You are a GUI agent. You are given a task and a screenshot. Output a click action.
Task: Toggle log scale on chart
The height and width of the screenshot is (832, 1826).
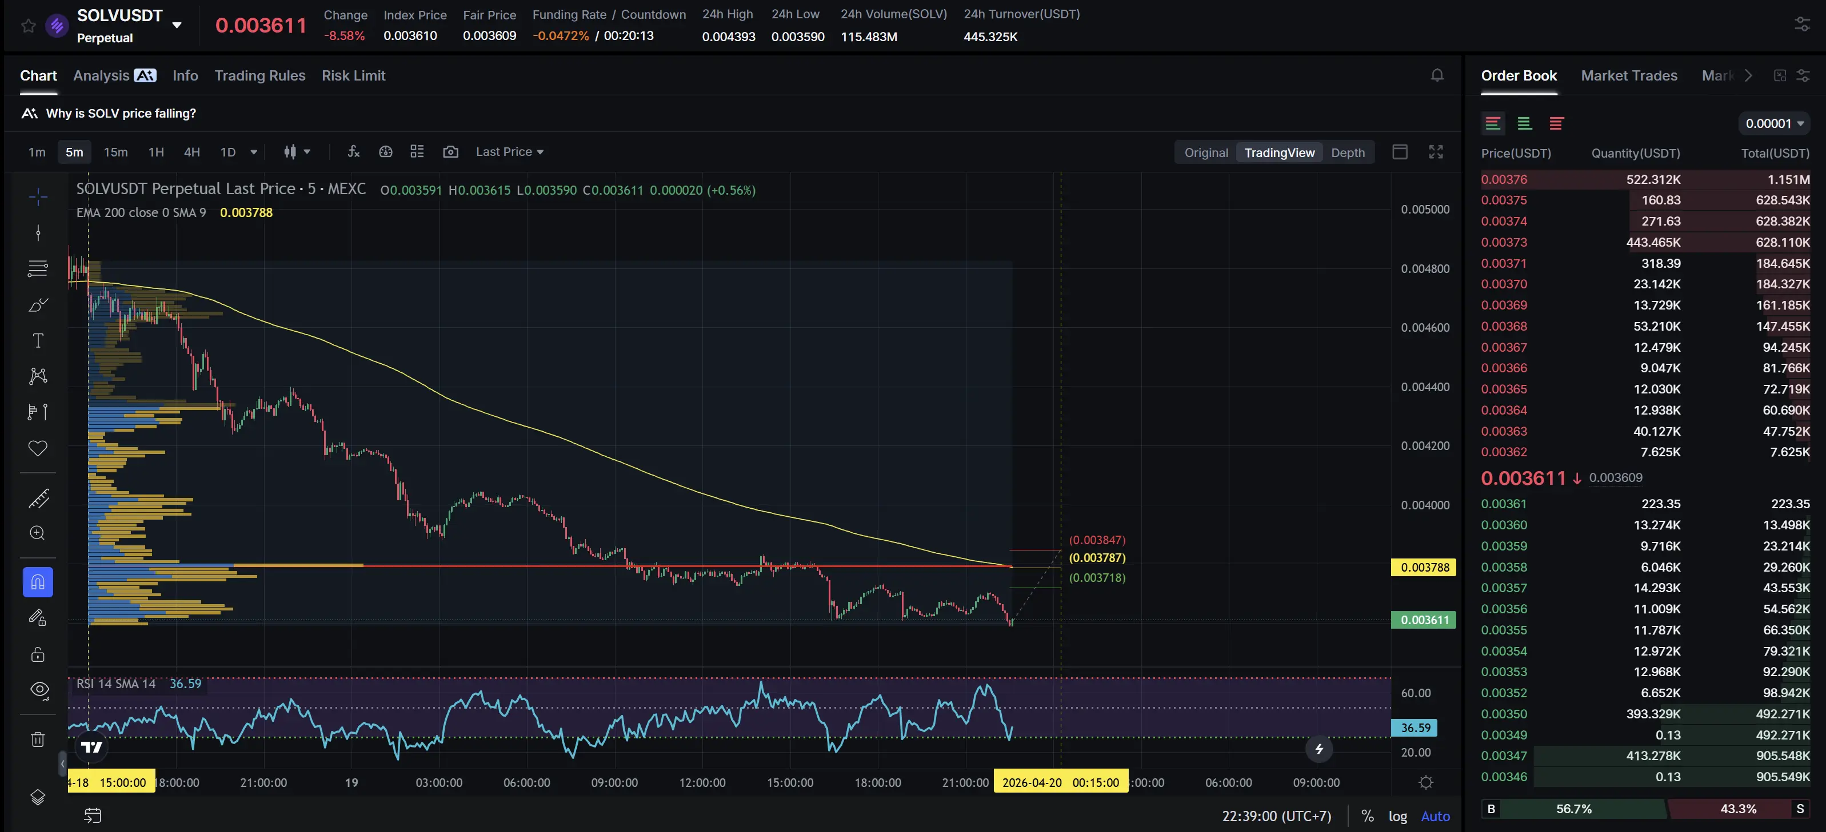tap(1397, 815)
